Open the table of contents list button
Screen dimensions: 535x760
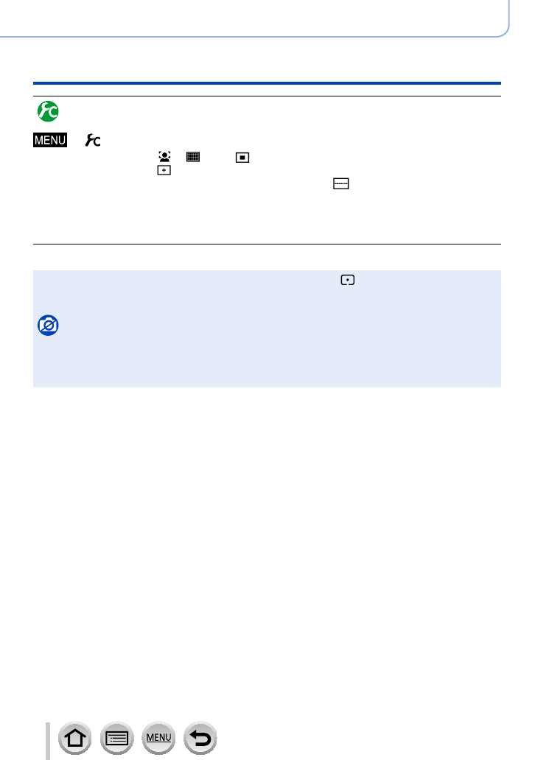tap(116, 738)
